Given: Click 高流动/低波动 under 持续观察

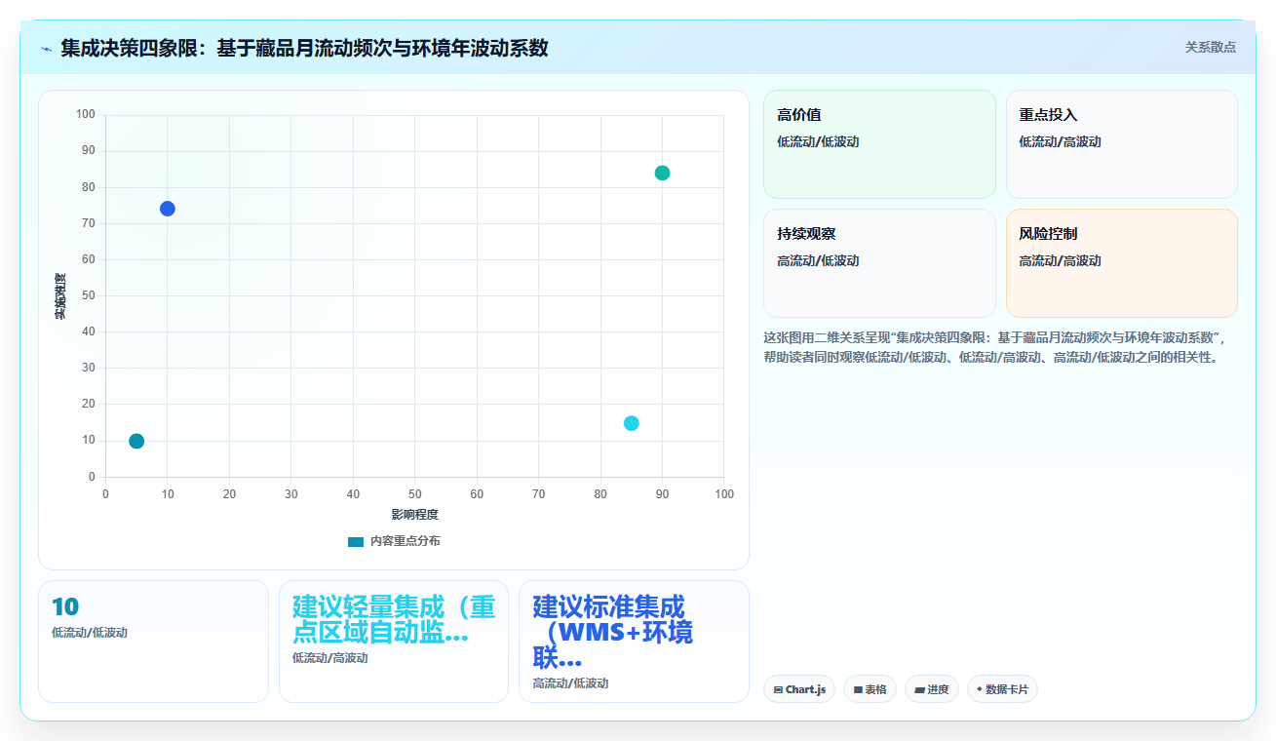Looking at the screenshot, I should pyautogui.click(x=818, y=260).
